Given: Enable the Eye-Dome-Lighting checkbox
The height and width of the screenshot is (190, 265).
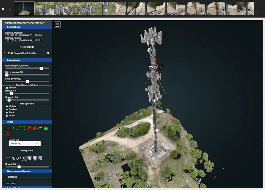Looking at the screenshot, I should pyautogui.click(x=7, y=88).
